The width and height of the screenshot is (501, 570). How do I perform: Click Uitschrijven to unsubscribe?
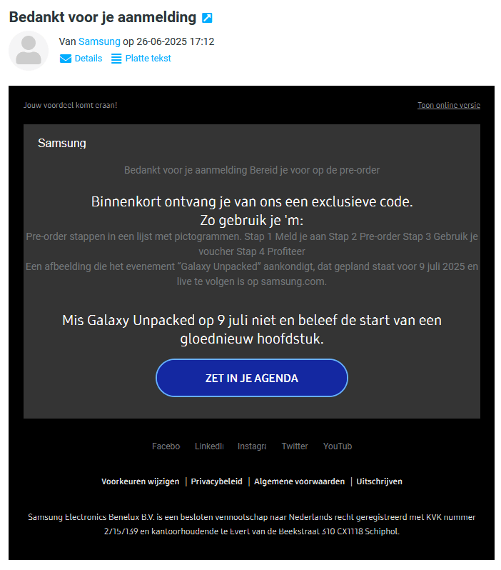(x=380, y=481)
